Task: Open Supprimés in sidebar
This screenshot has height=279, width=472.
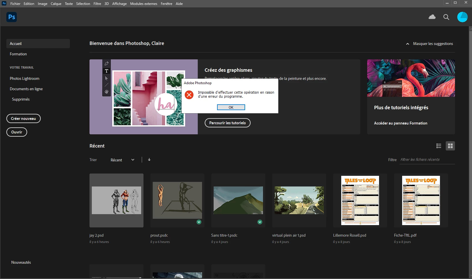Action: click(x=21, y=99)
